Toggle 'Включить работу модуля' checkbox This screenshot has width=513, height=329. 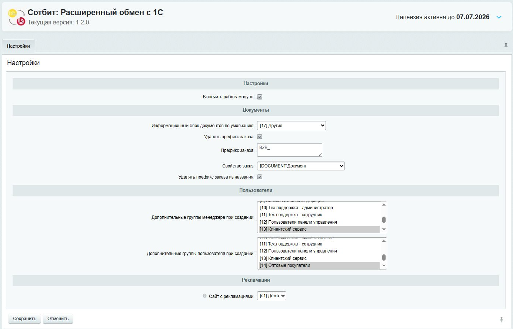260,97
